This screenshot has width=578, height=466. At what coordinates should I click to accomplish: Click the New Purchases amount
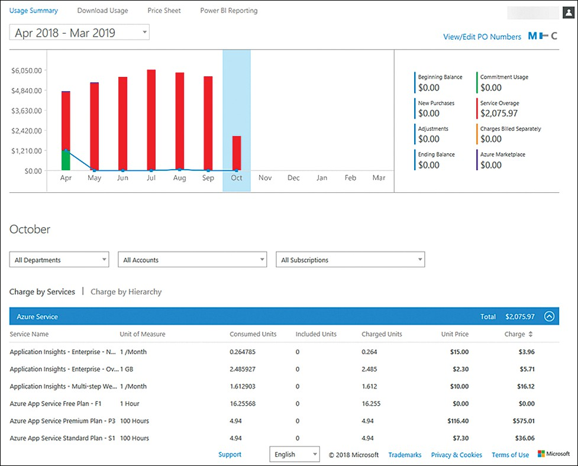pos(429,113)
